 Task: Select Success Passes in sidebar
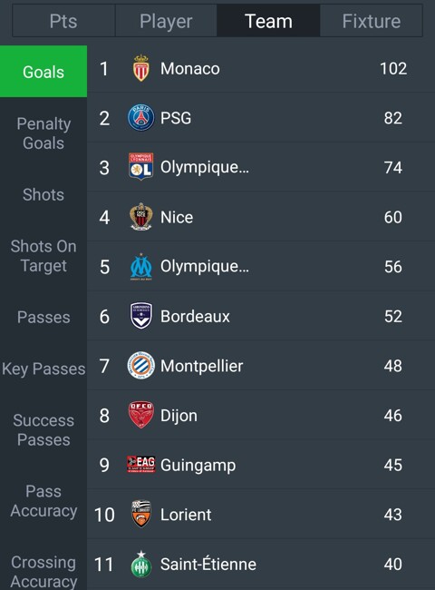43,430
